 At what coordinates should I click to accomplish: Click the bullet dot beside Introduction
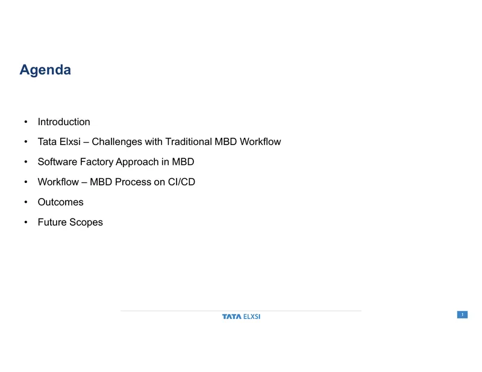tap(26, 122)
